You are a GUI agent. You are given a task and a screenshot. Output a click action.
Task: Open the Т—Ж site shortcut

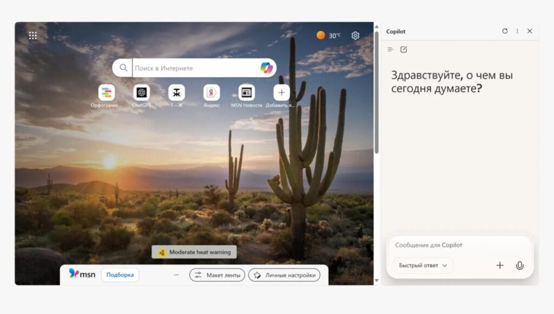[x=176, y=93]
